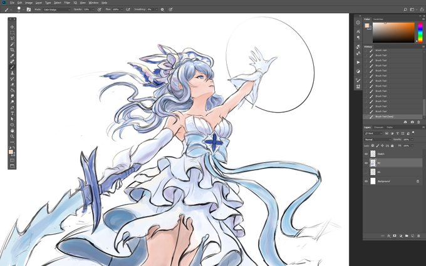Select the Brush tool in the toolbox
This screenshot has width=426, height=266.
click(12, 67)
